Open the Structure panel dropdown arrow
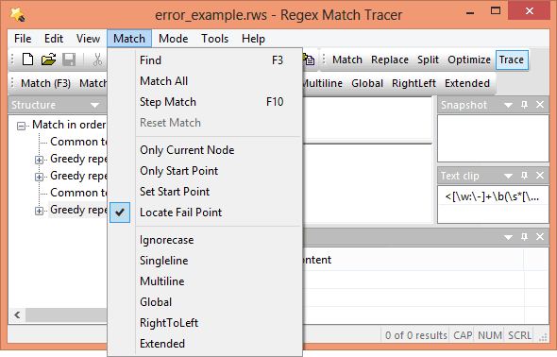 tap(94, 105)
